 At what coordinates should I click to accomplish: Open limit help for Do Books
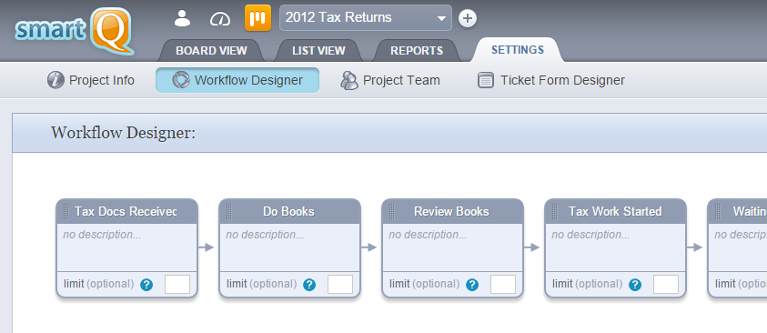(x=309, y=285)
